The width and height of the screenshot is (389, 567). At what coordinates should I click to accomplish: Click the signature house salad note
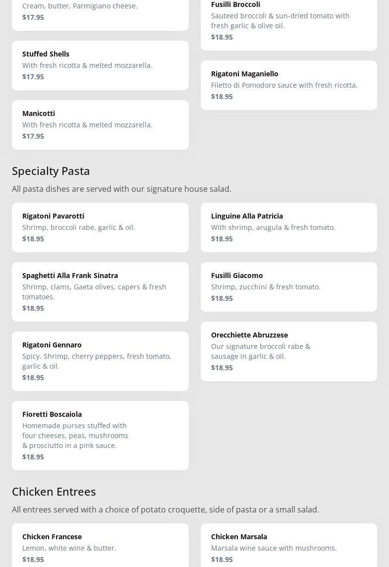[x=121, y=189]
